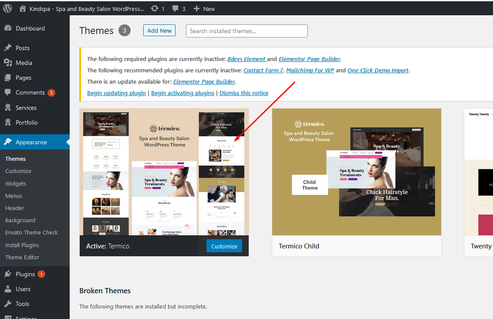This screenshot has width=493, height=319.
Task: Click the Portfolio award icon
Action: 8,122
